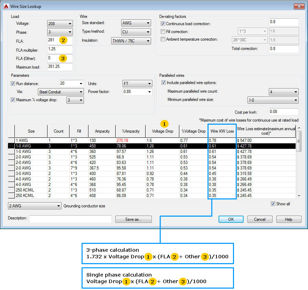
Task: Click the FLA (Other) input field
Action: point(60,58)
